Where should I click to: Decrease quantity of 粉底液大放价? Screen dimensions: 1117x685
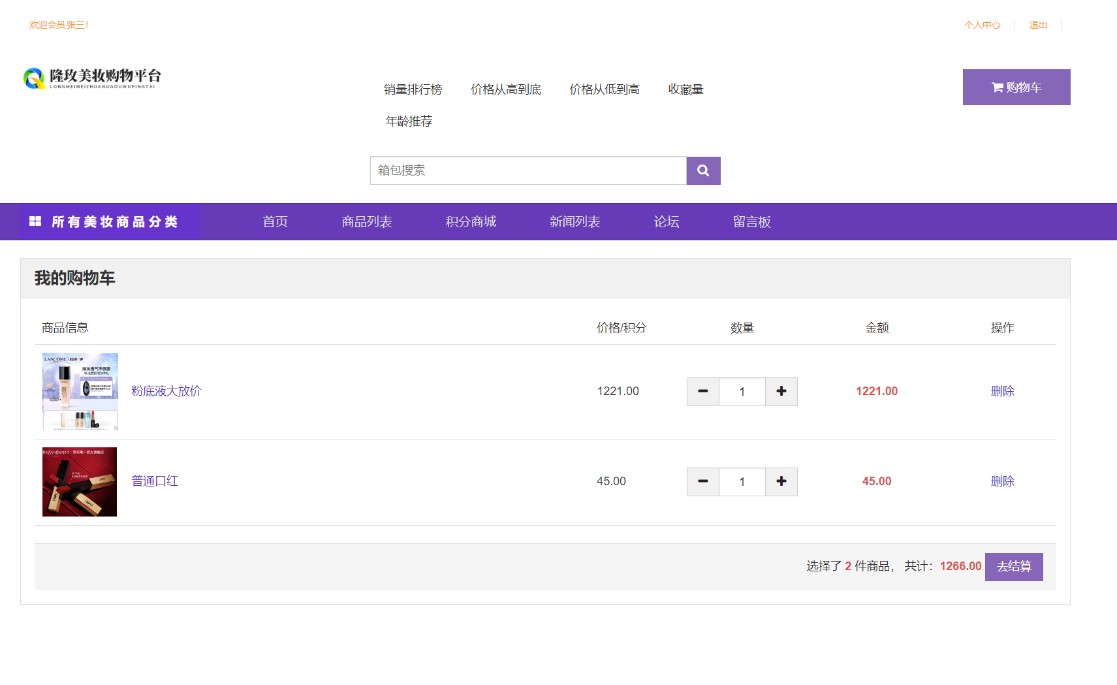coord(702,392)
